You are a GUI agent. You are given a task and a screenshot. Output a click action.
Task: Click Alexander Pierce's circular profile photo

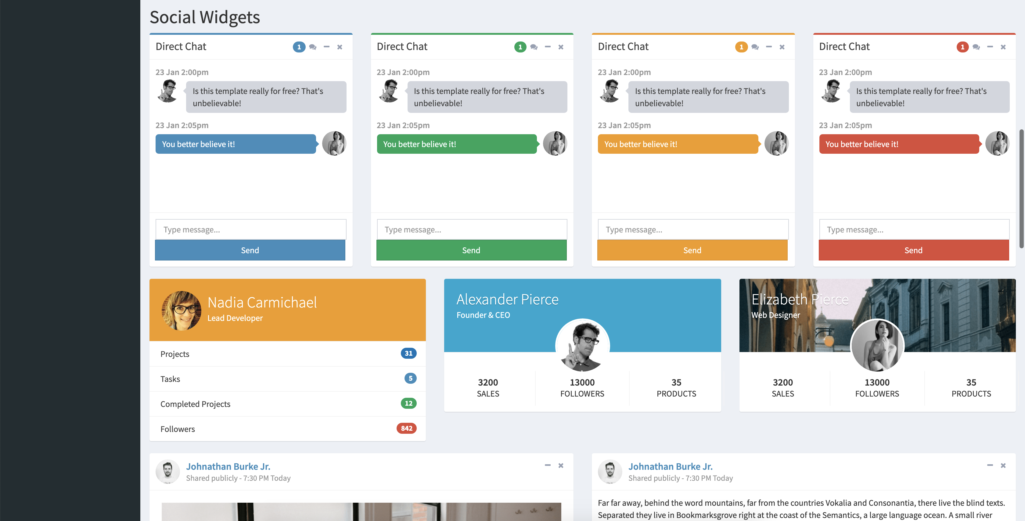pos(583,346)
